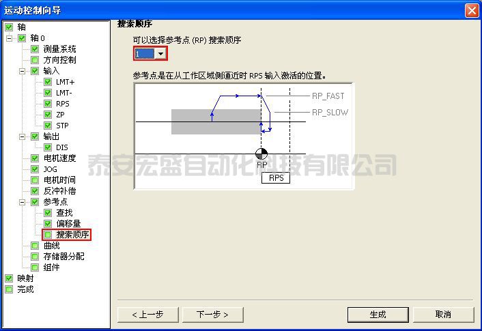The width and height of the screenshot is (482, 331).
Task: Click the empty status icon beside 曲线
Action: tap(35, 246)
